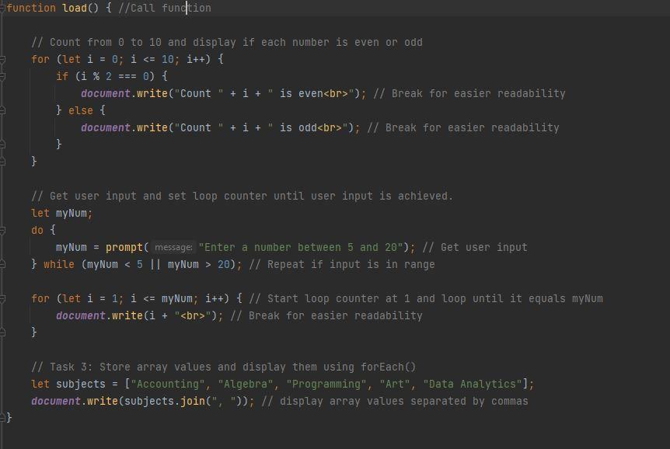The width and height of the screenshot is (670, 449).
Task: Click the while keyword
Action: (x=58, y=264)
